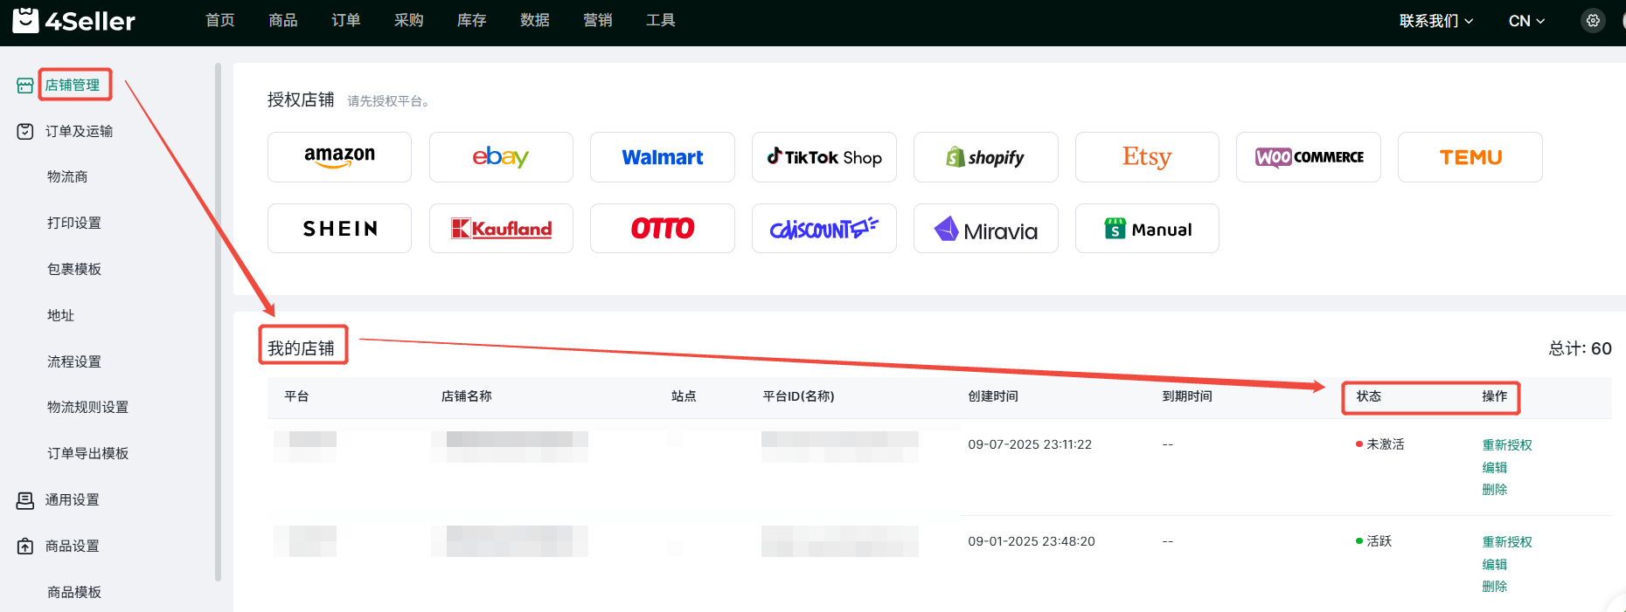Click the 通用设置 icon in sidebar

coord(25,500)
